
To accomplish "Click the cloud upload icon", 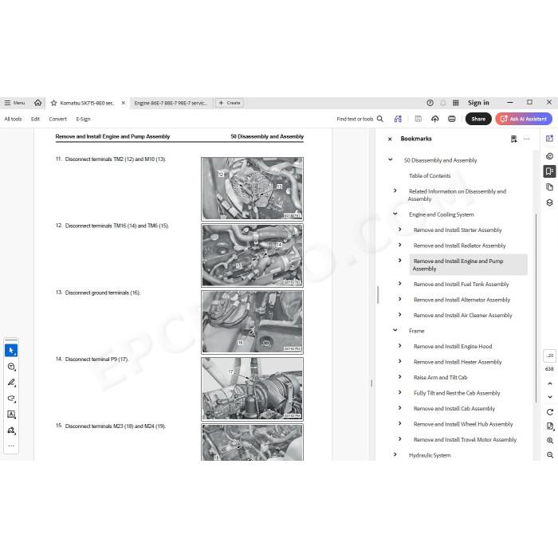I will pos(435,119).
